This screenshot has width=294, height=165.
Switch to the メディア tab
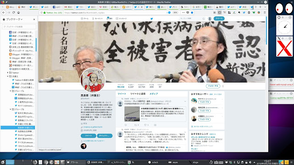(153, 93)
